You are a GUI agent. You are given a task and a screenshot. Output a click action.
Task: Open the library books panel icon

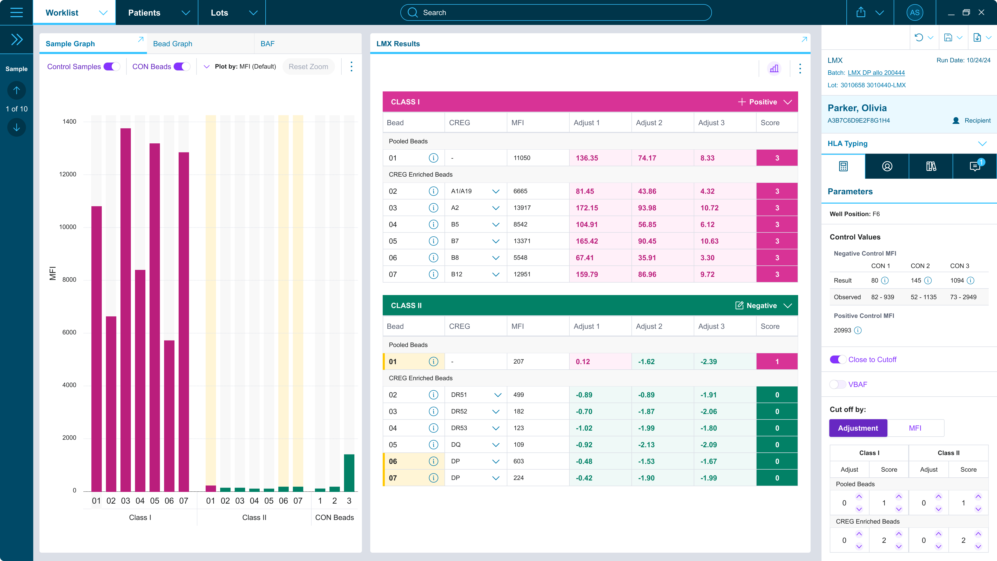click(931, 166)
